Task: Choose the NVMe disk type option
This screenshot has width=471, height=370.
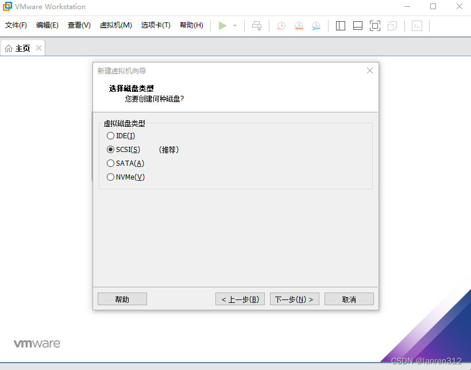Action: click(x=111, y=177)
